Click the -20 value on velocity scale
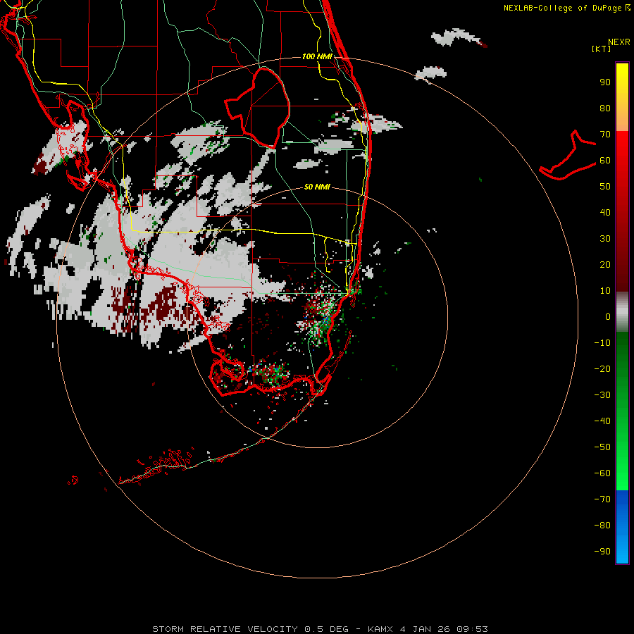The image size is (634, 634). pos(602,369)
